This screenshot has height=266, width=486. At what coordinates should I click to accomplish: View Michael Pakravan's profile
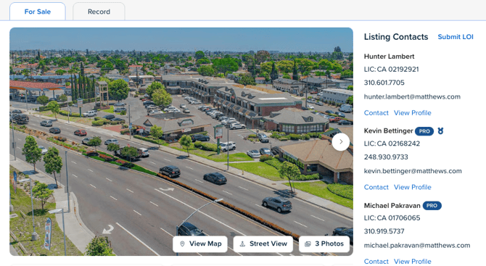pyautogui.click(x=413, y=262)
